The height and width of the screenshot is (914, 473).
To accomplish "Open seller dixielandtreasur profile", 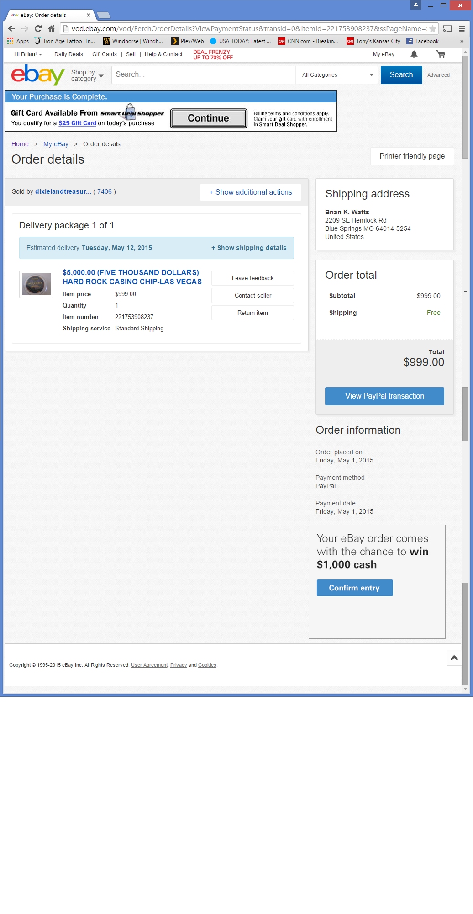I will [63, 192].
